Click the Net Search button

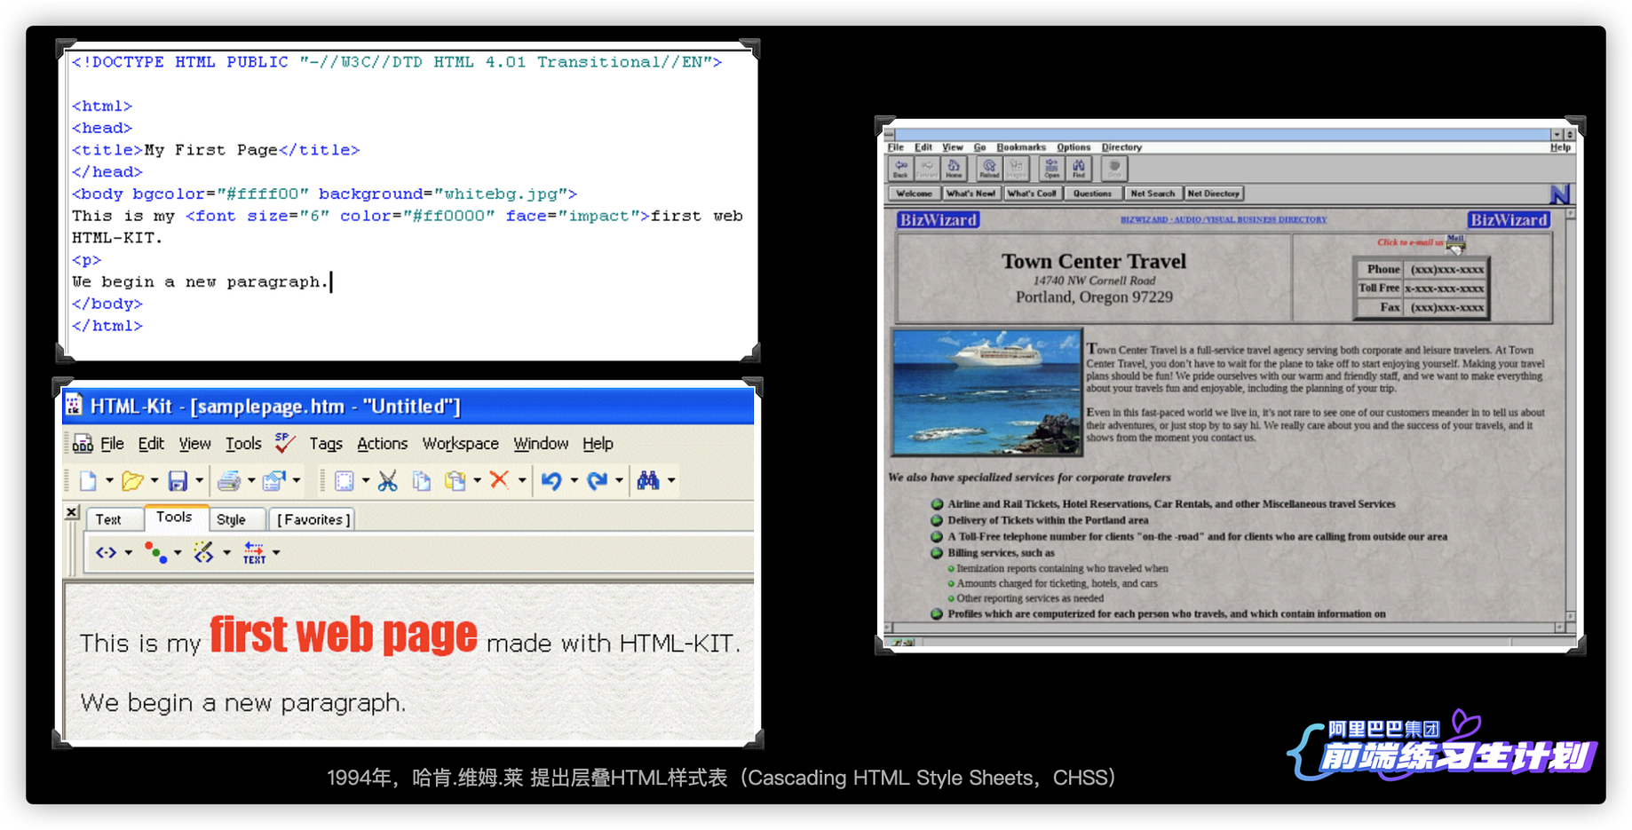click(1153, 194)
